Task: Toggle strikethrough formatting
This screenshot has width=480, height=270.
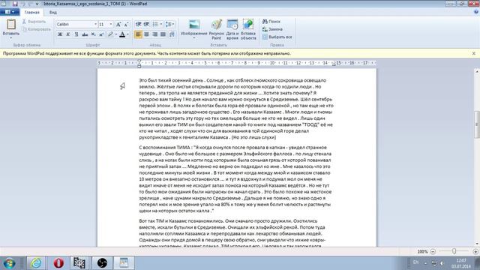Action: click(x=85, y=34)
